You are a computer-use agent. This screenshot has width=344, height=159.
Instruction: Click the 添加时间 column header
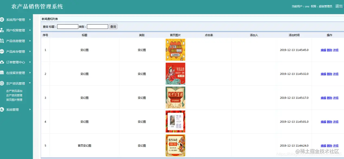[294, 35]
